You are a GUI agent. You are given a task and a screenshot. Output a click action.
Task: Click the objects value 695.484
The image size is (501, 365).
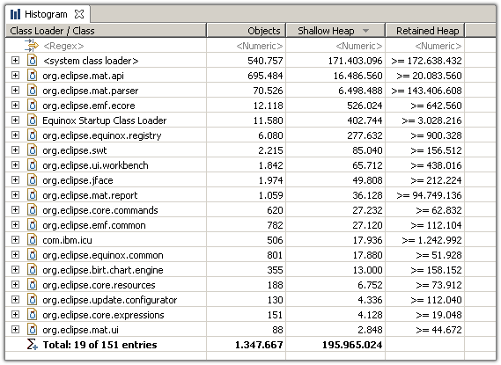click(265, 76)
